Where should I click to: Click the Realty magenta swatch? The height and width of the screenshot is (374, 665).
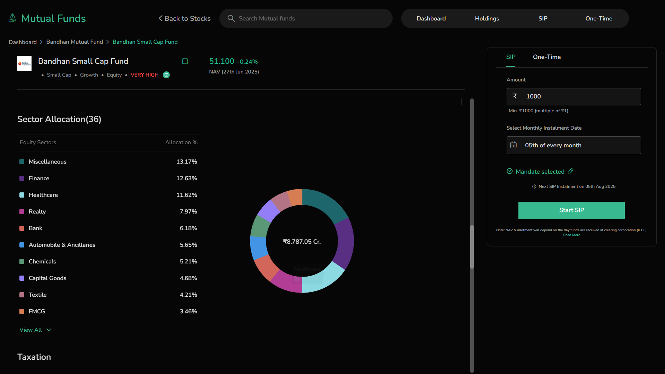pos(22,212)
